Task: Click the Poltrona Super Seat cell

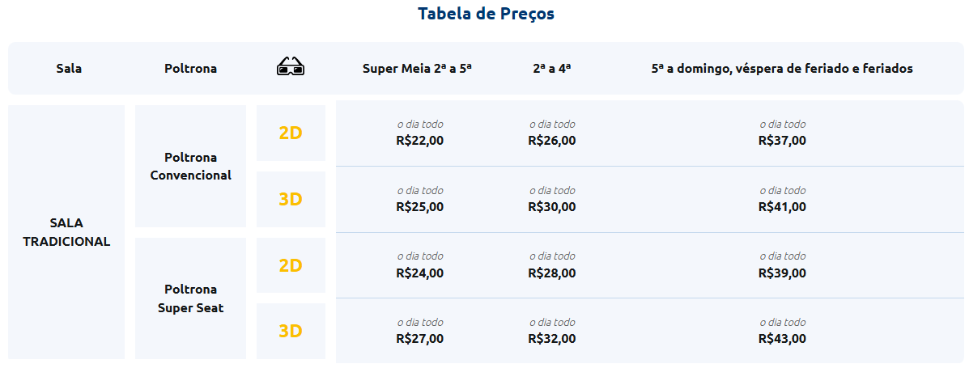Action: [x=190, y=298]
